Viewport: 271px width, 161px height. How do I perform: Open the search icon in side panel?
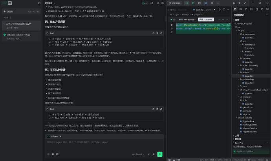[x=240, y=9]
